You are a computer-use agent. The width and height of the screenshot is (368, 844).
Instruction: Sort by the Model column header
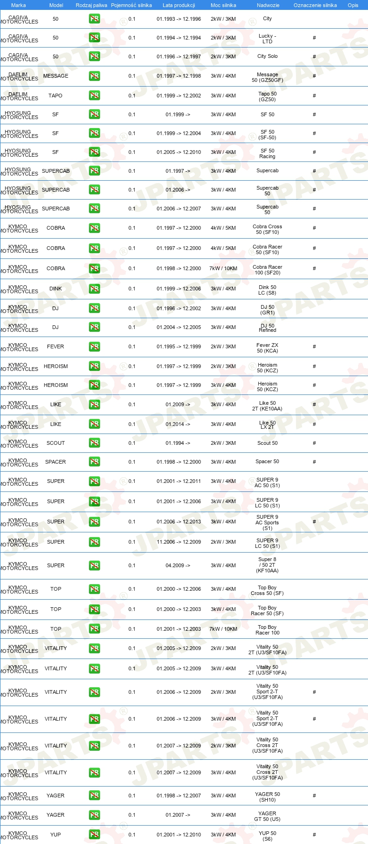pyautogui.click(x=56, y=5)
